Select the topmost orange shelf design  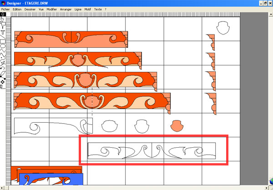71,40
